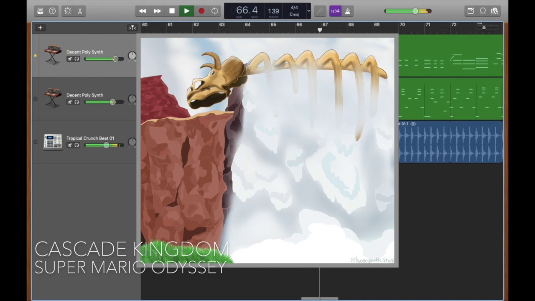This screenshot has width=535, height=301.
Task: Open Quick Help
Action: point(52,11)
